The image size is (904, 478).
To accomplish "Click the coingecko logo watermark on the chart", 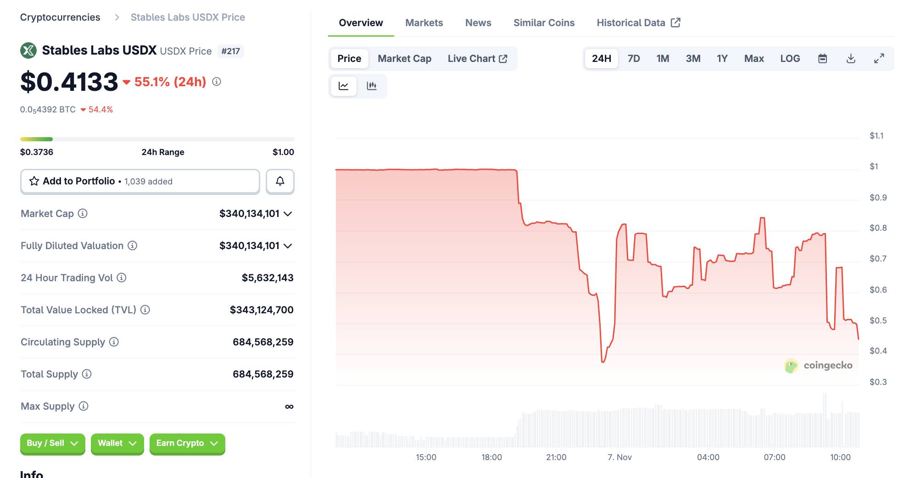I will [818, 366].
